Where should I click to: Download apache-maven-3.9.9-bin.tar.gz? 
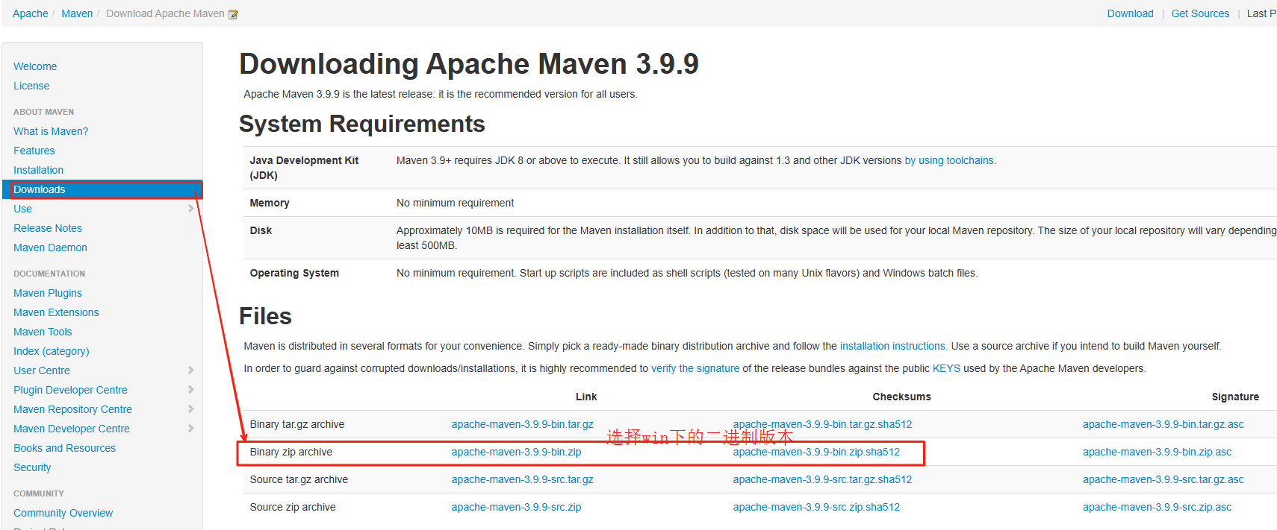click(522, 424)
